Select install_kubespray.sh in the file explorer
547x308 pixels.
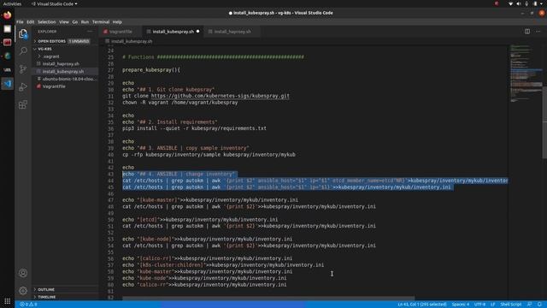coord(63,72)
